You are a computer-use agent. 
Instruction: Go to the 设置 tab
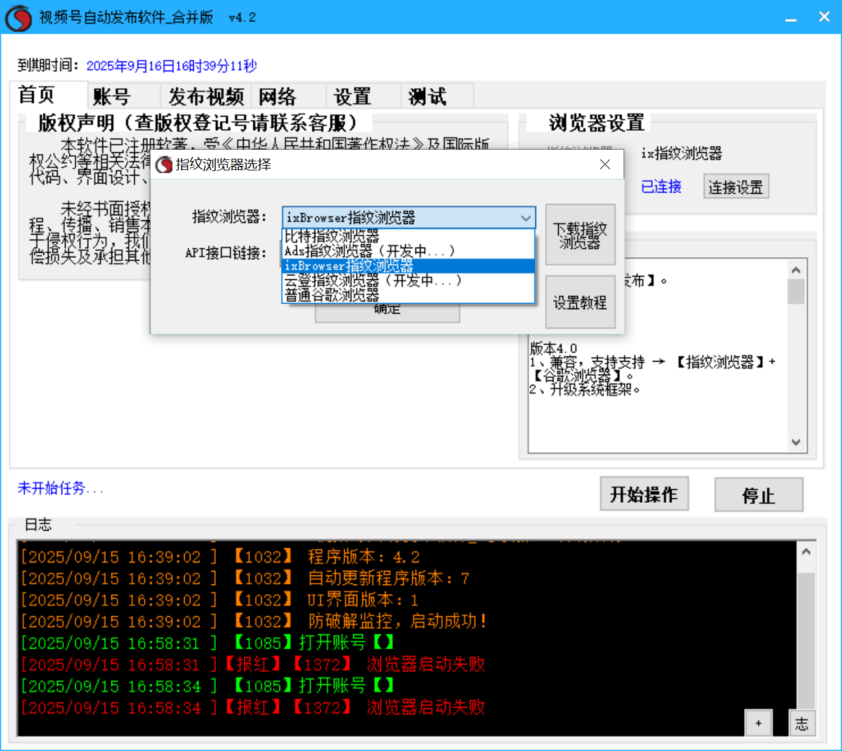click(352, 97)
